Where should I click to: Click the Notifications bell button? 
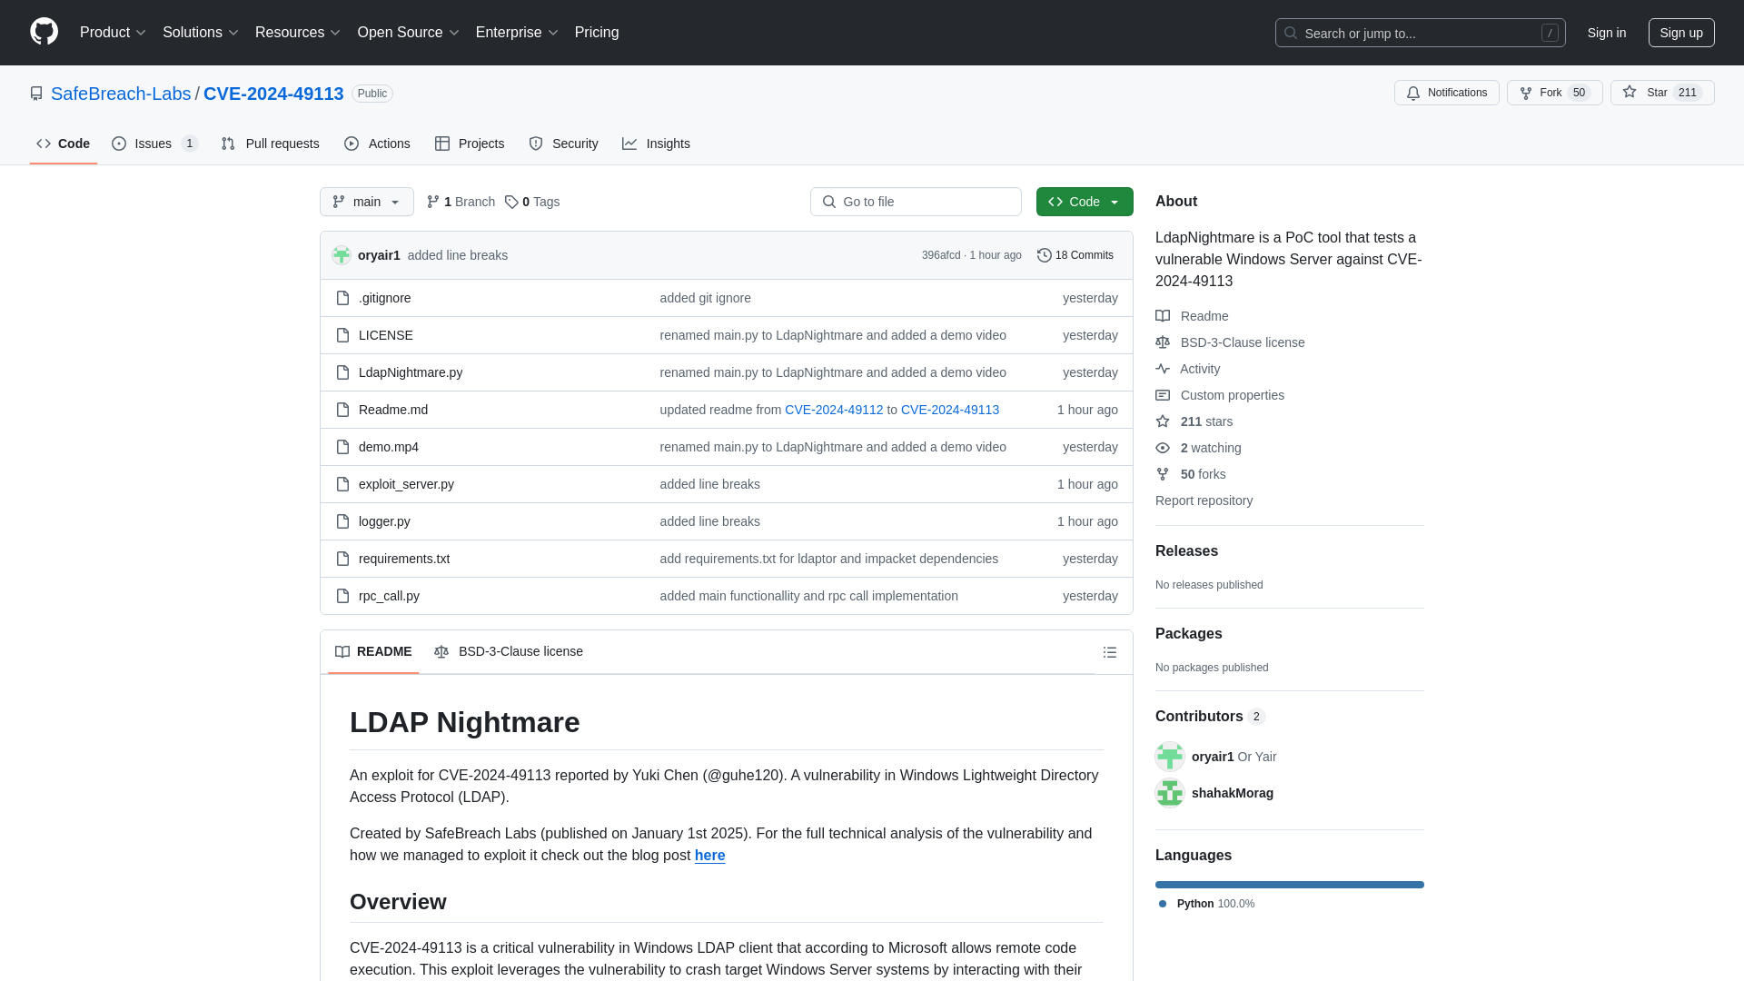tap(1446, 93)
